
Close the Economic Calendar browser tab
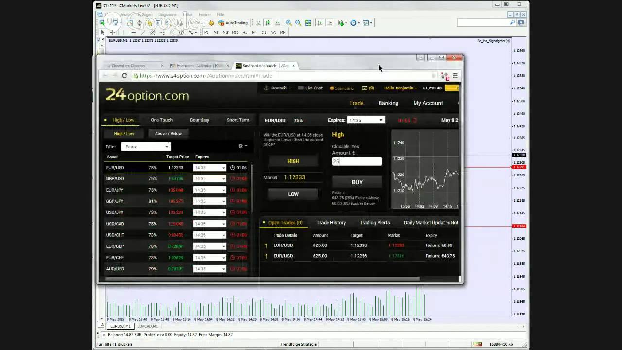coord(227,66)
